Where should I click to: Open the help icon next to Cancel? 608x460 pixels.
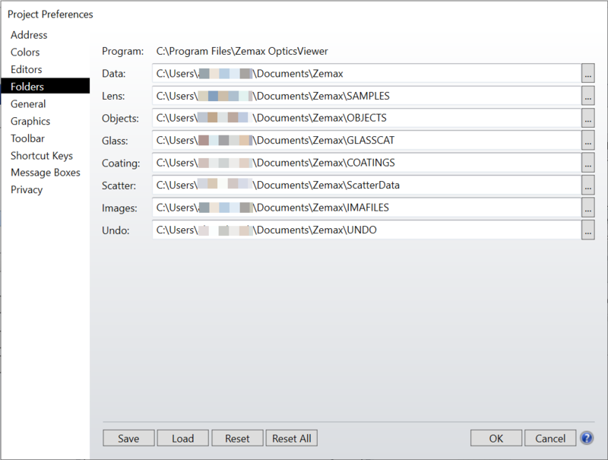(587, 438)
